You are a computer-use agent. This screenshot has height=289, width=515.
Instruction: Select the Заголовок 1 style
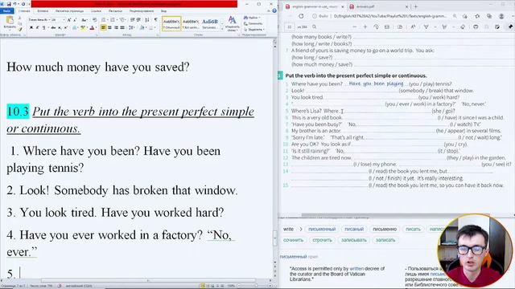click(210, 23)
